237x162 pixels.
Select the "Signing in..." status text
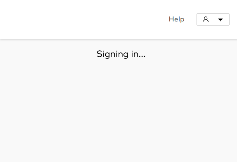(121, 54)
